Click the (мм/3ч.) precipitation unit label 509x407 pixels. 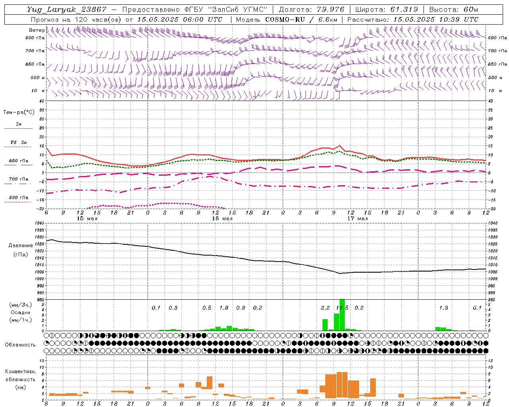(x=21, y=305)
